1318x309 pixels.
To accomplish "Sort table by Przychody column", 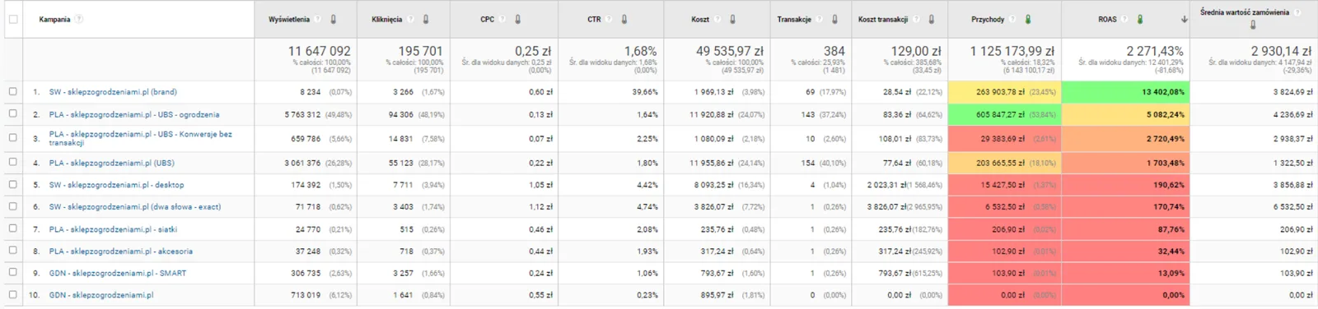I will (988, 19).
